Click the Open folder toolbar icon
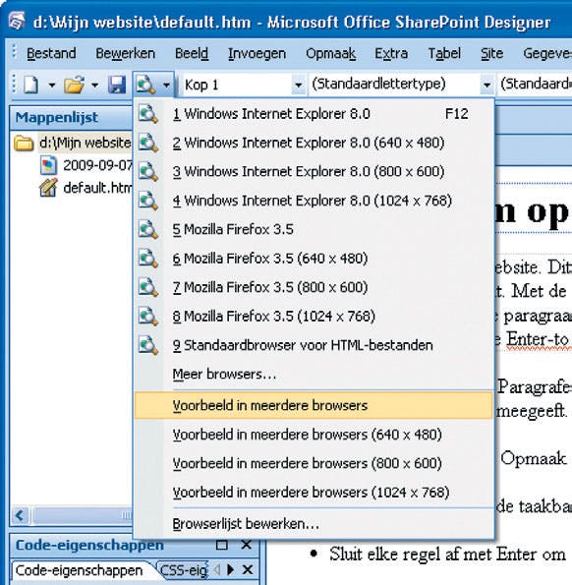This screenshot has height=585, width=572. click(75, 86)
